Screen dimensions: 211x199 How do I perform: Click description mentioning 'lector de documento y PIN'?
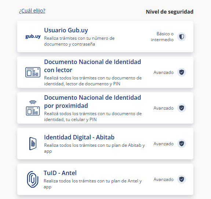[x=93, y=81]
